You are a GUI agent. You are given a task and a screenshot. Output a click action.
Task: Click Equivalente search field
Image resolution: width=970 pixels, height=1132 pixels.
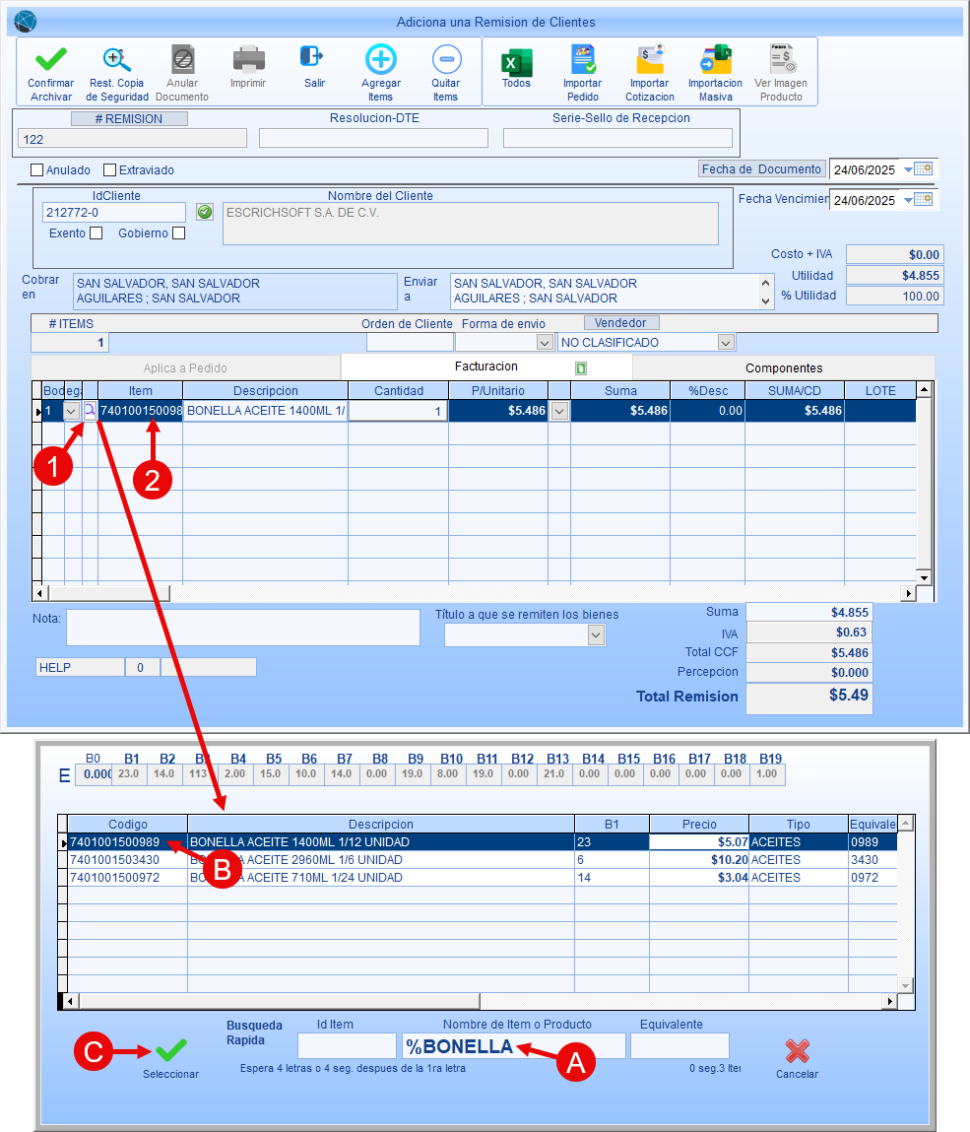679,1046
